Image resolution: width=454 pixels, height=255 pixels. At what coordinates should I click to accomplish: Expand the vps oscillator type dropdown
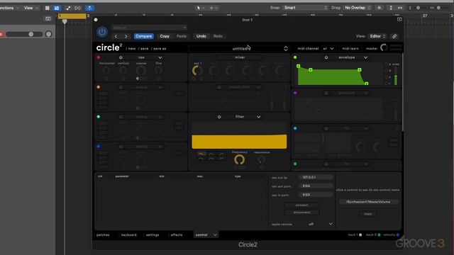pyautogui.click(x=160, y=57)
